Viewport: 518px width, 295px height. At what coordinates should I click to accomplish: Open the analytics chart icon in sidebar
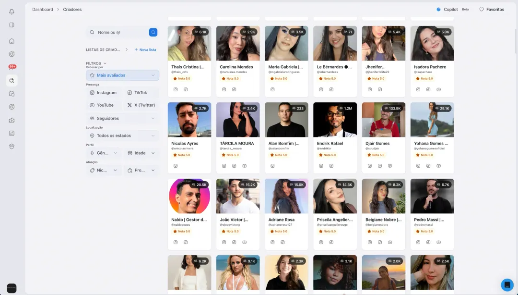12,134
